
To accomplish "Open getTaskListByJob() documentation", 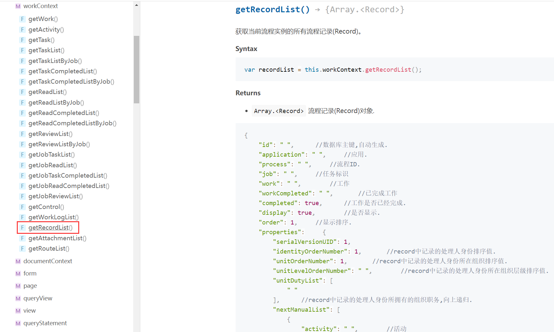I will coord(55,61).
